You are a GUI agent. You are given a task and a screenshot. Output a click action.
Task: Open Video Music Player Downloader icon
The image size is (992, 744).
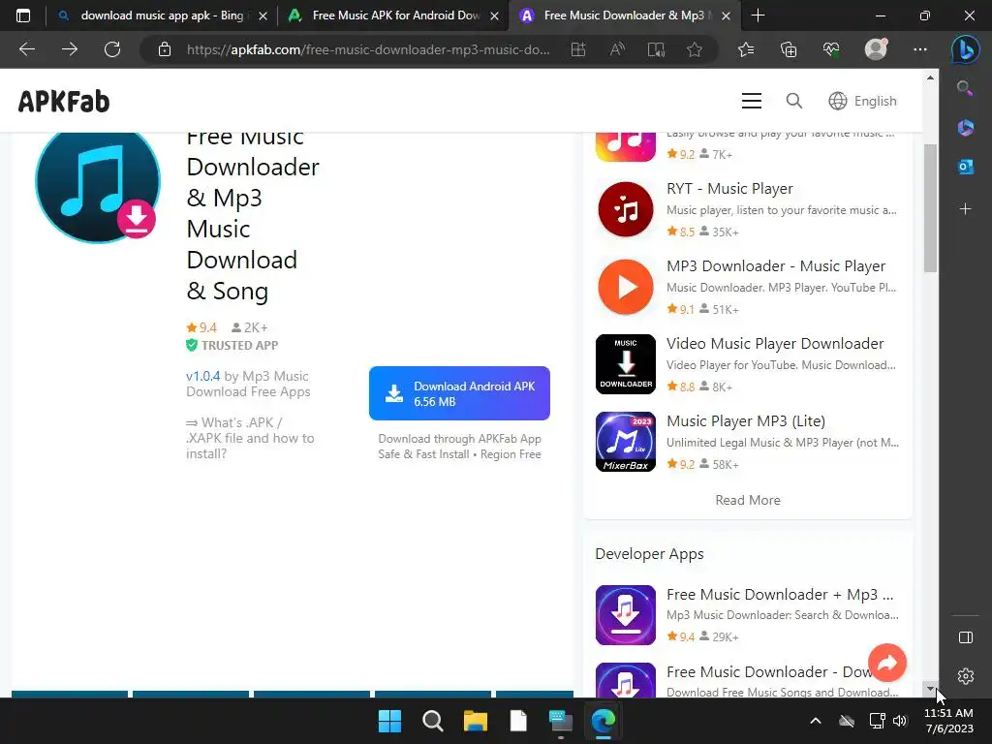click(x=626, y=364)
